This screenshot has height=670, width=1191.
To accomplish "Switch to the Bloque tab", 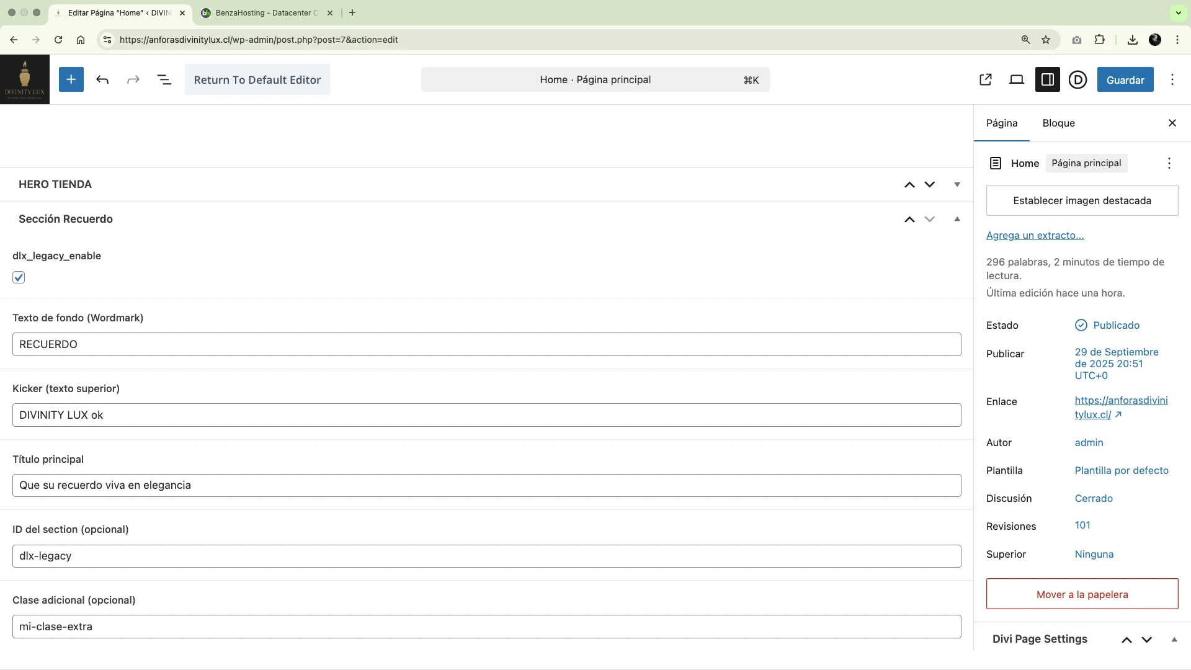I will [x=1059, y=123].
